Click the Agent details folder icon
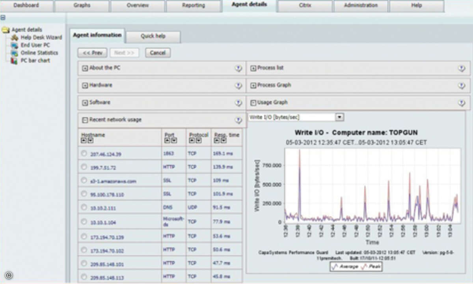The height and width of the screenshot is (284, 473). click(6, 30)
